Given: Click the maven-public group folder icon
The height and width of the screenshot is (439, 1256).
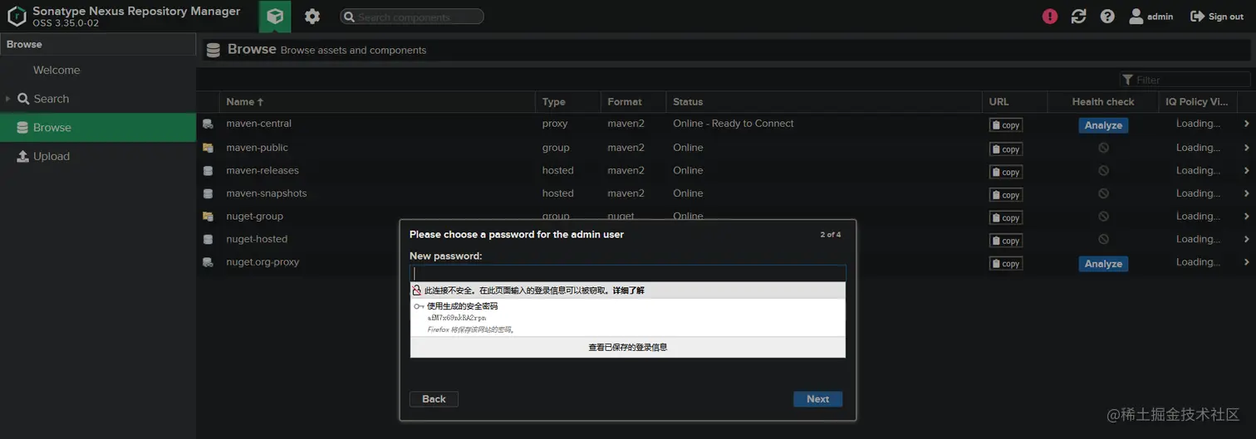Looking at the screenshot, I should [208, 148].
